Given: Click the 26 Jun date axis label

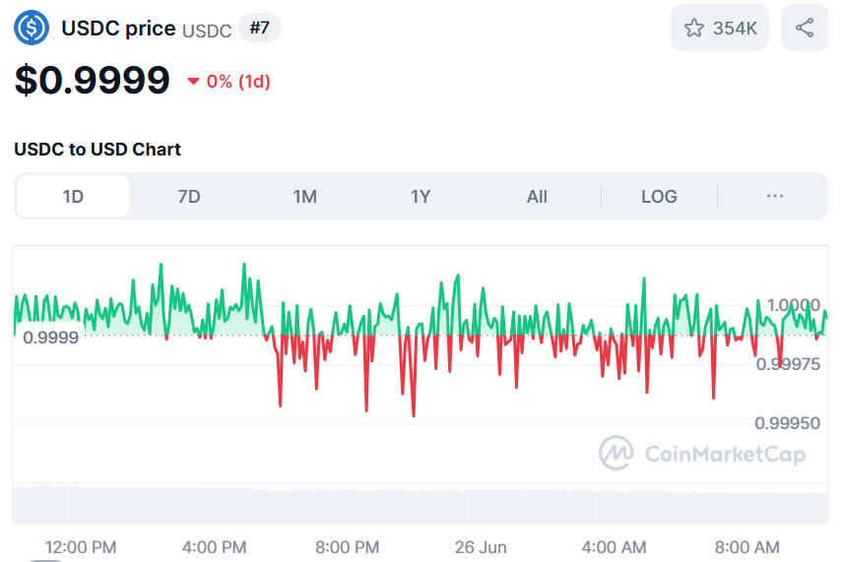Looking at the screenshot, I should pyautogui.click(x=481, y=547).
